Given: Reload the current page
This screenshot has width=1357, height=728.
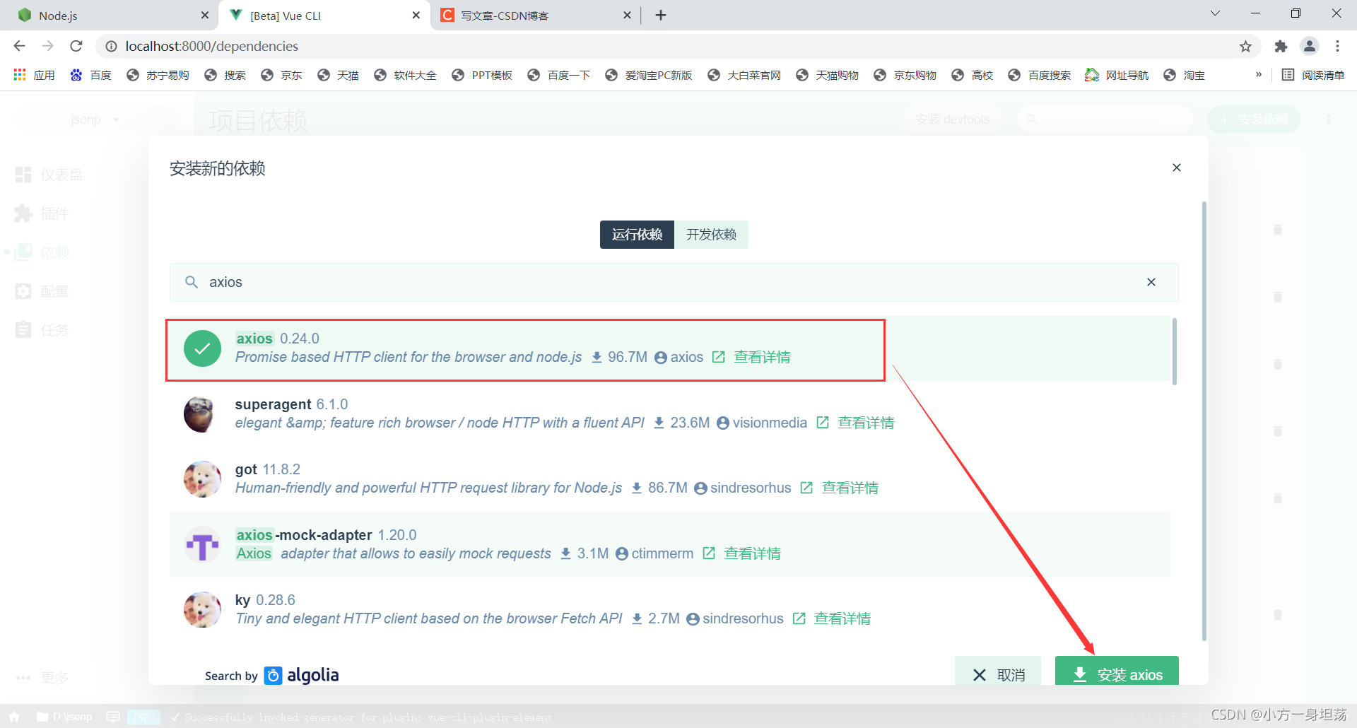Looking at the screenshot, I should [x=76, y=46].
